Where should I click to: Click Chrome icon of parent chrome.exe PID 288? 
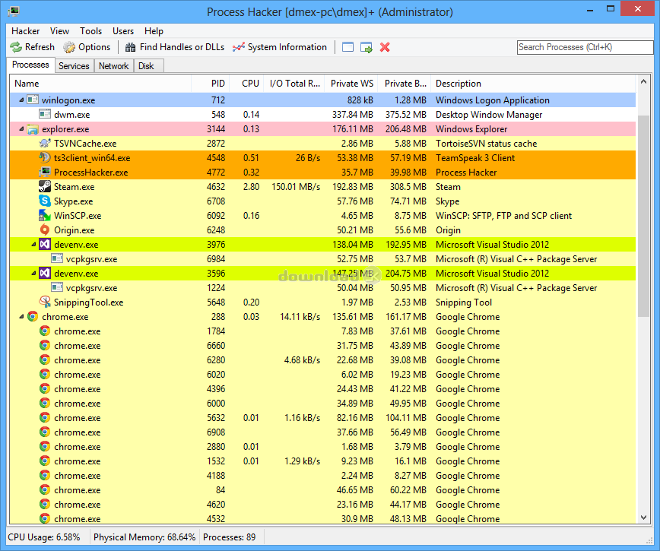(33, 316)
